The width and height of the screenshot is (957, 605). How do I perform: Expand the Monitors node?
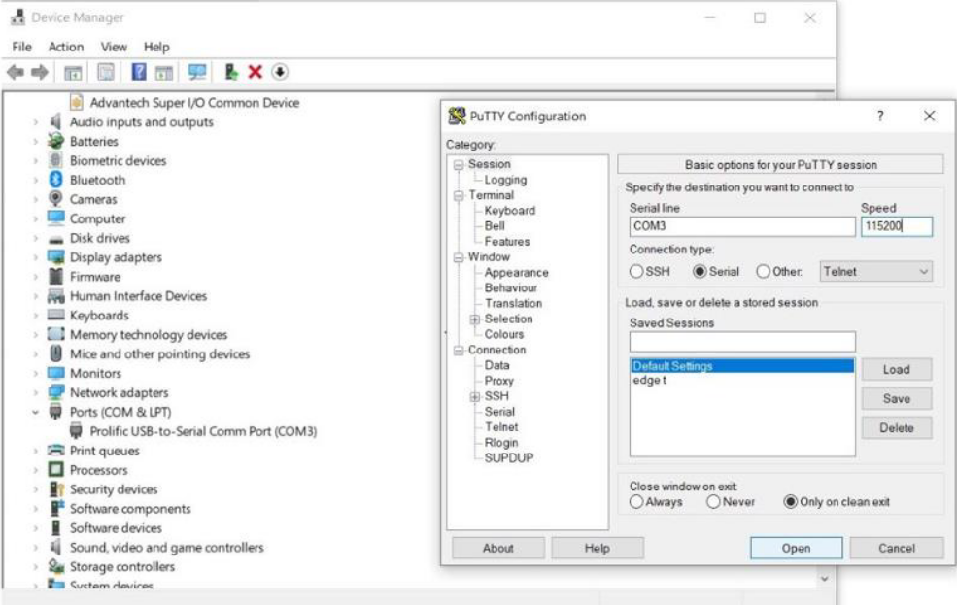(35, 373)
